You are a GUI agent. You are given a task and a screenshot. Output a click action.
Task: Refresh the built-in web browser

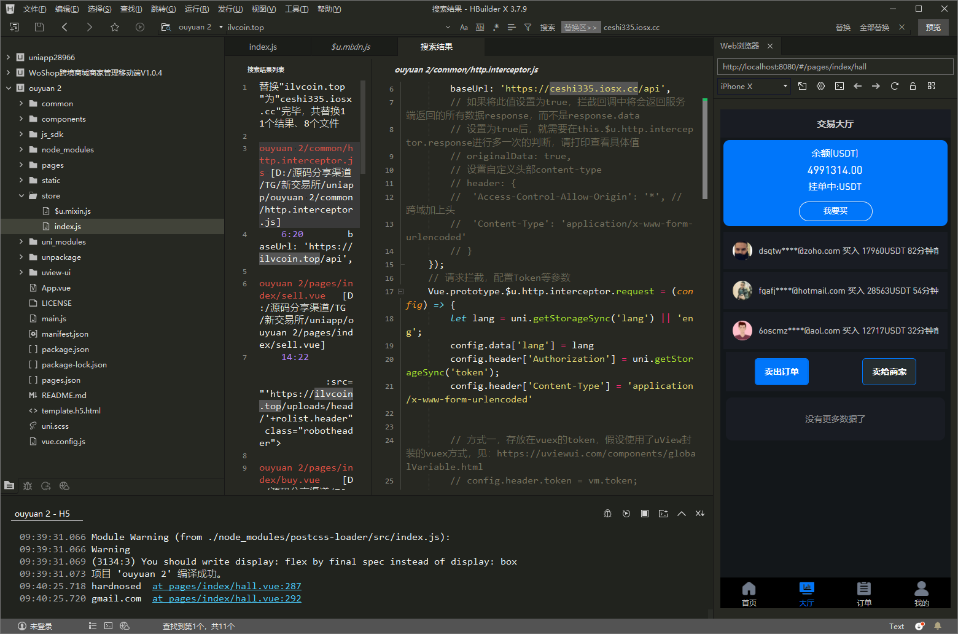tap(894, 87)
